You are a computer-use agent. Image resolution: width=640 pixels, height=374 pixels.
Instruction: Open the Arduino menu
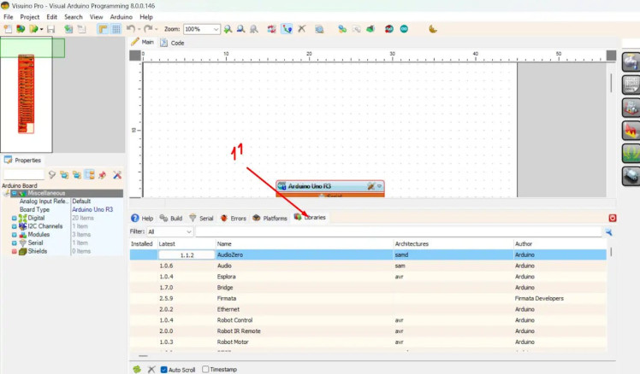coord(121,16)
